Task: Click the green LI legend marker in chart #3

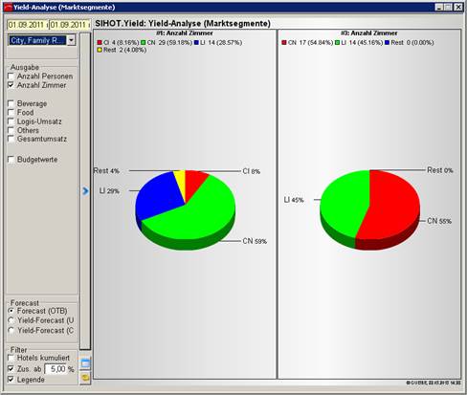Action: [338, 42]
